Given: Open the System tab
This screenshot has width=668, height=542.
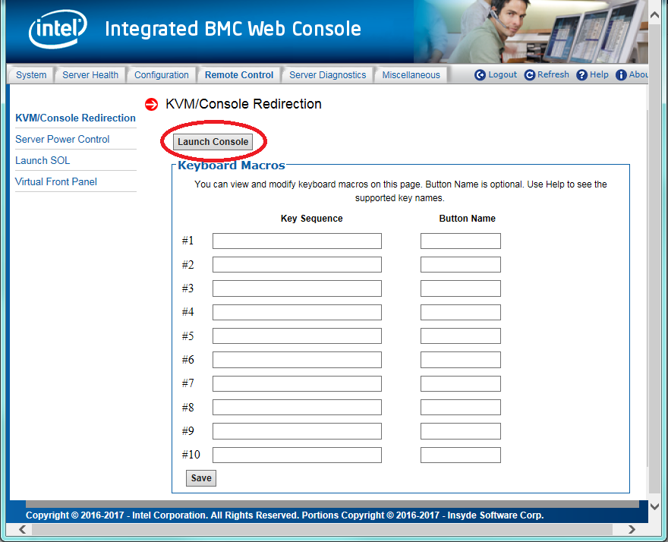Looking at the screenshot, I should click(x=31, y=75).
